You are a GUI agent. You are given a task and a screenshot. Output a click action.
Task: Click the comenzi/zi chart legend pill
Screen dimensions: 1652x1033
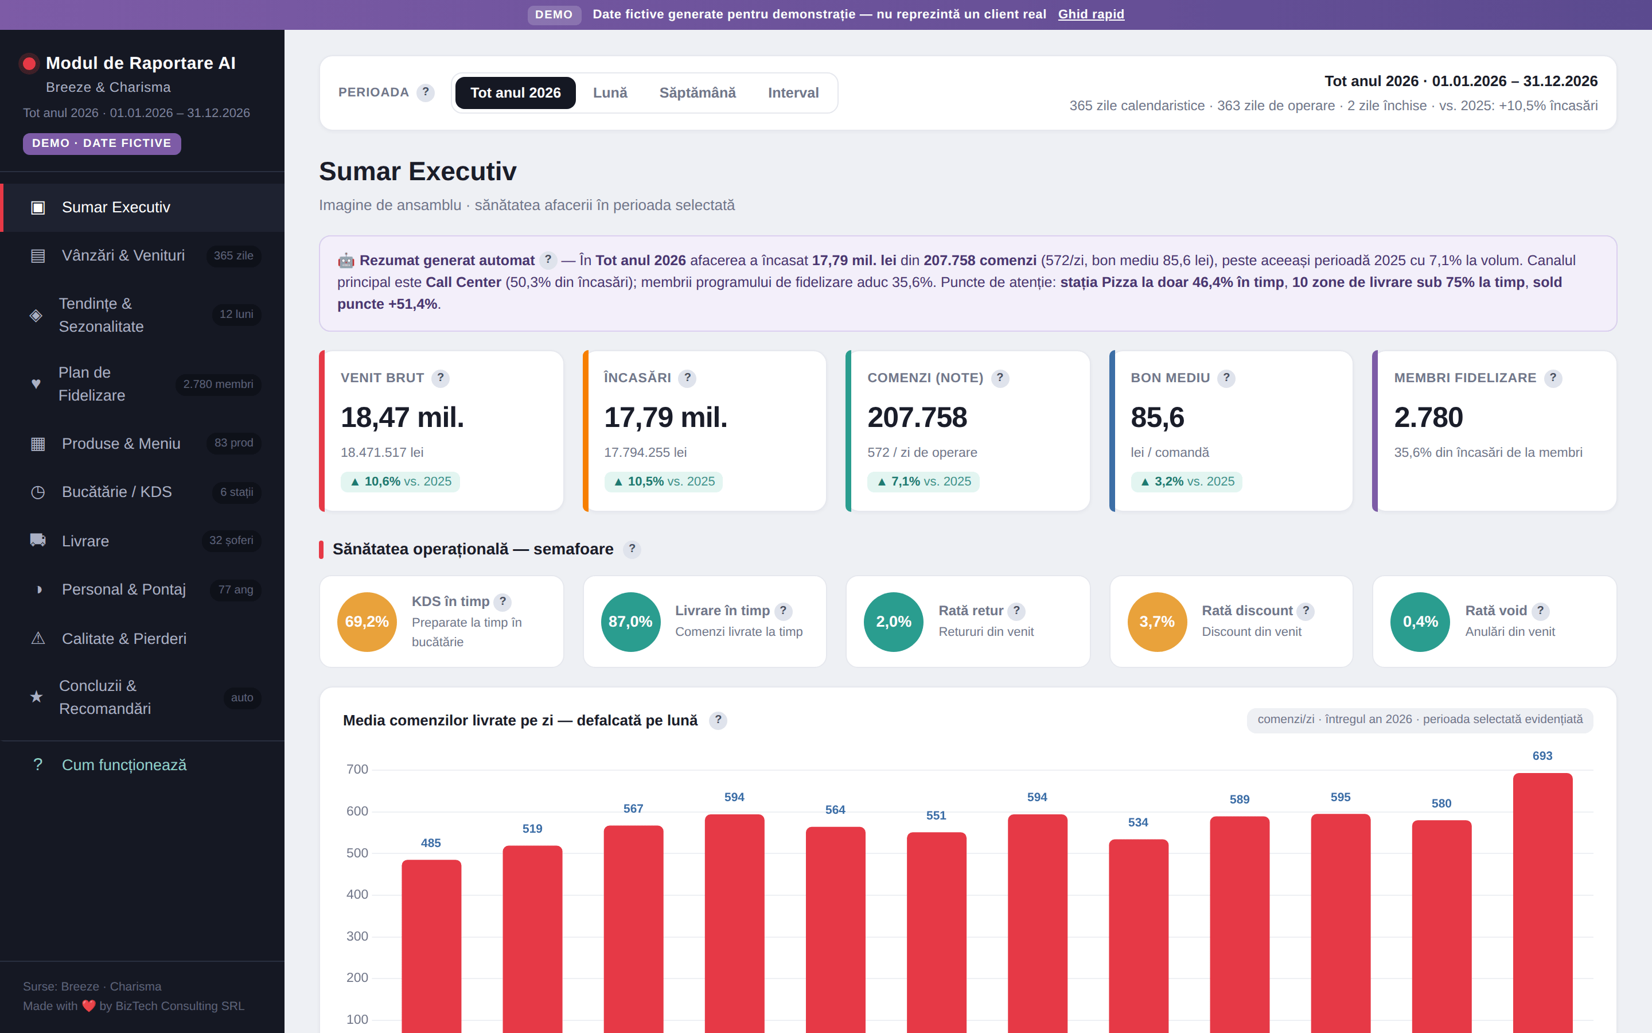click(x=1420, y=720)
